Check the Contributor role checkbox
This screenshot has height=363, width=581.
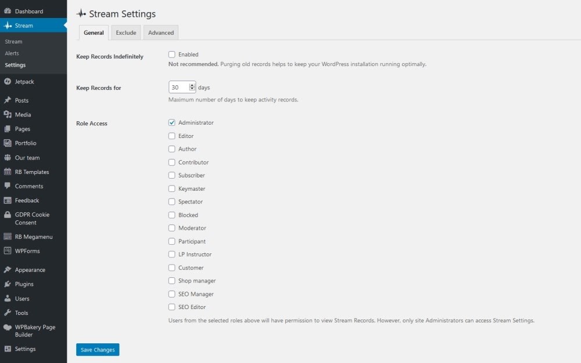[171, 162]
